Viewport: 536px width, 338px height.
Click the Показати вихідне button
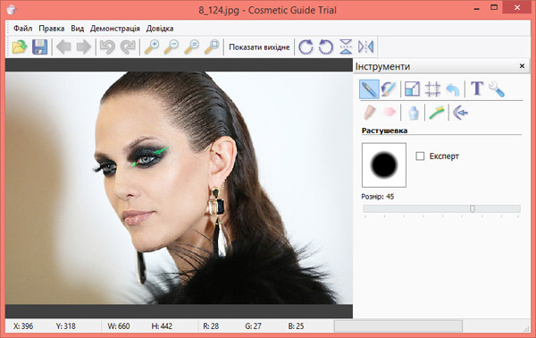259,47
